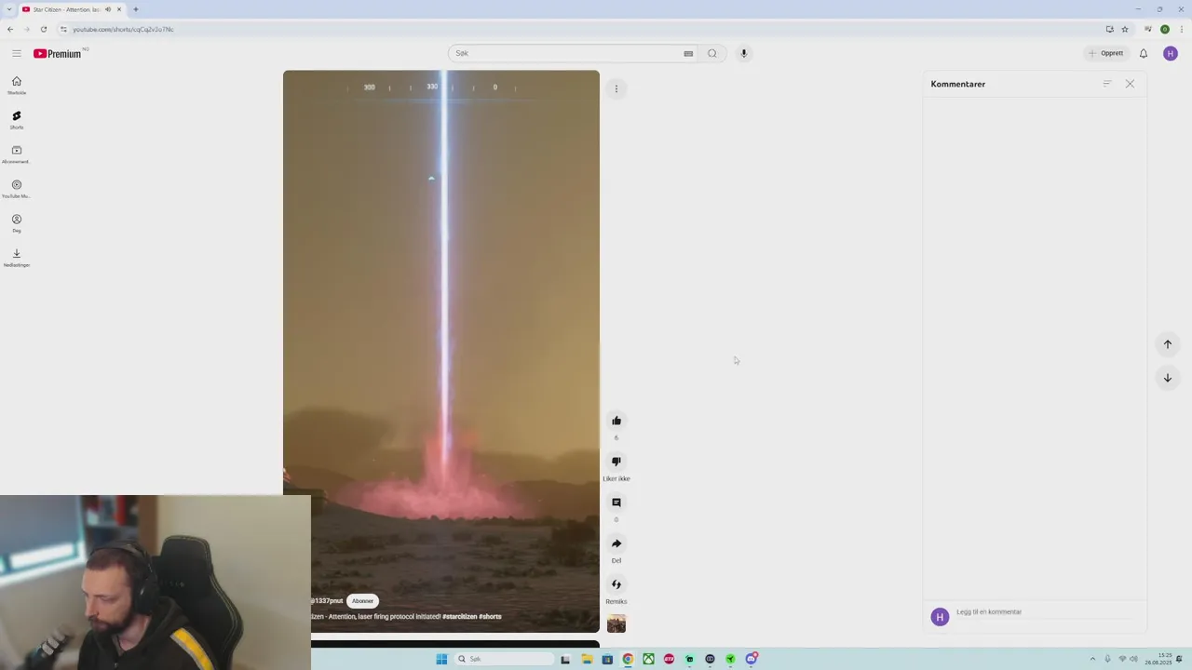Screen dimensions: 1192x670
Task: Share the short using Del arrow
Action: click(616, 543)
